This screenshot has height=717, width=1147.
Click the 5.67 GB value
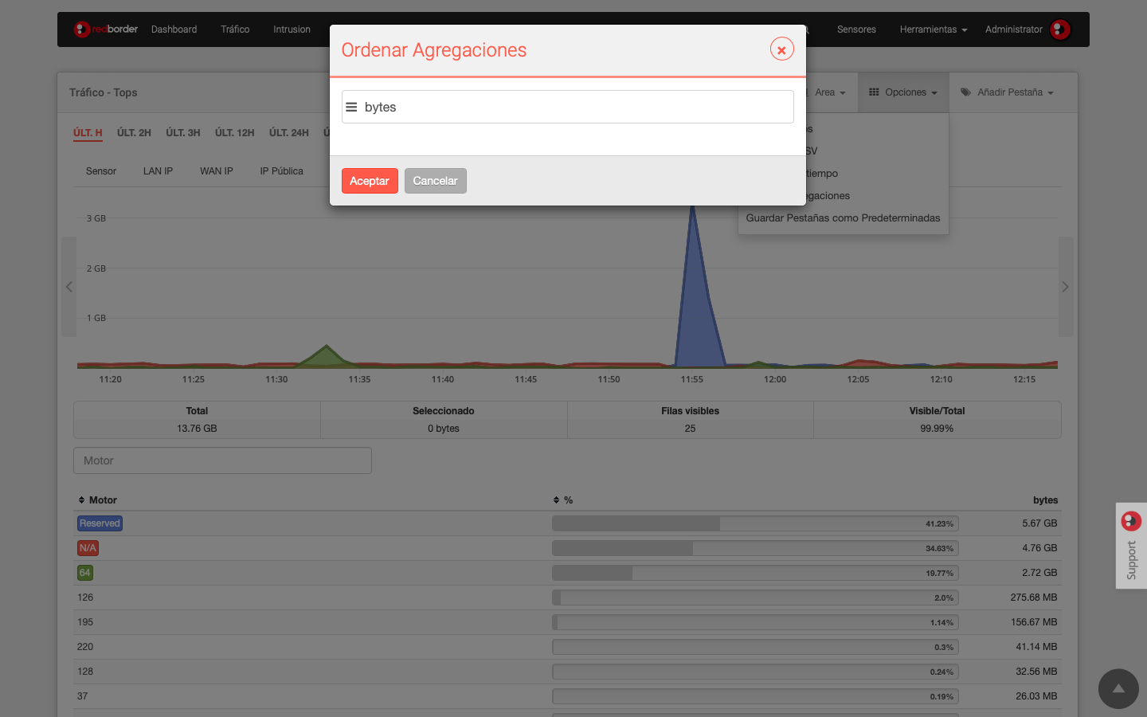pos(1039,523)
